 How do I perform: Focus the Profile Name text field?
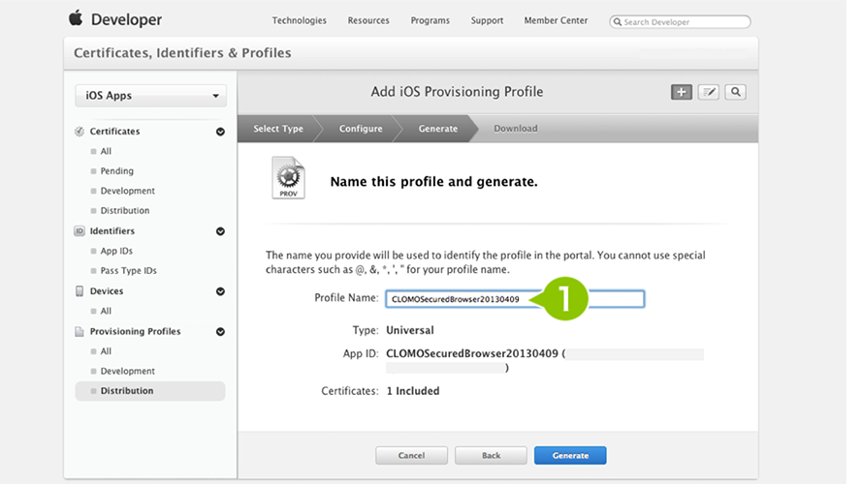515,299
